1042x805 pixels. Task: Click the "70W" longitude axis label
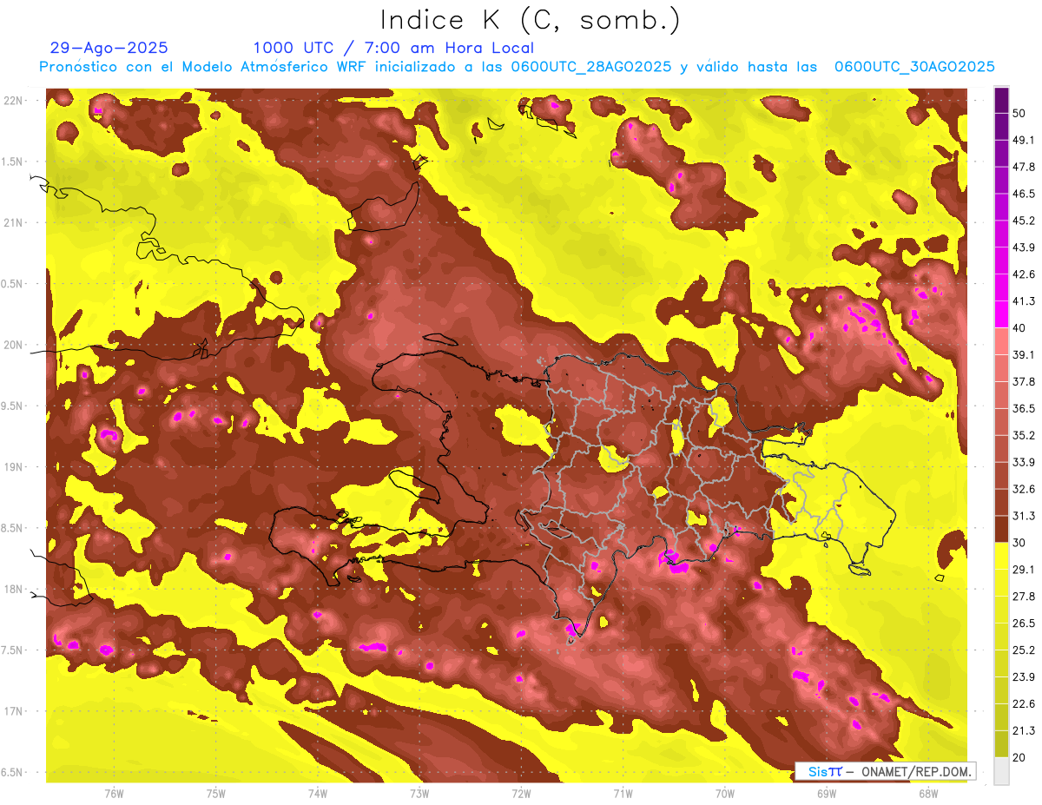[x=724, y=794]
